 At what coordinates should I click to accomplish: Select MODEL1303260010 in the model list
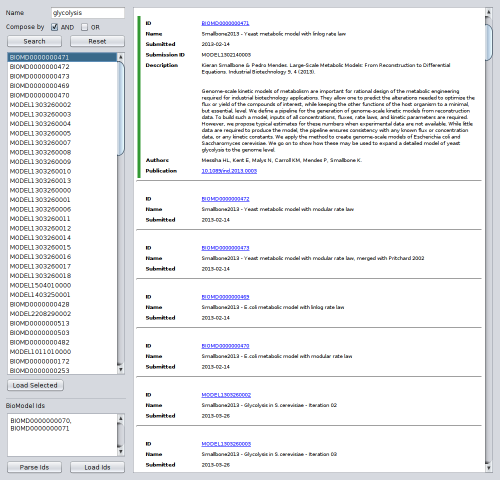[62, 171]
